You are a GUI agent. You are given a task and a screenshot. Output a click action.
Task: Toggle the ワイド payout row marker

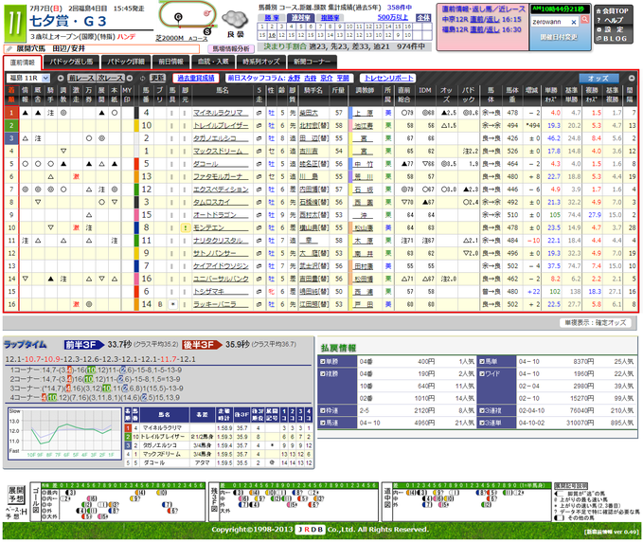[482, 373]
